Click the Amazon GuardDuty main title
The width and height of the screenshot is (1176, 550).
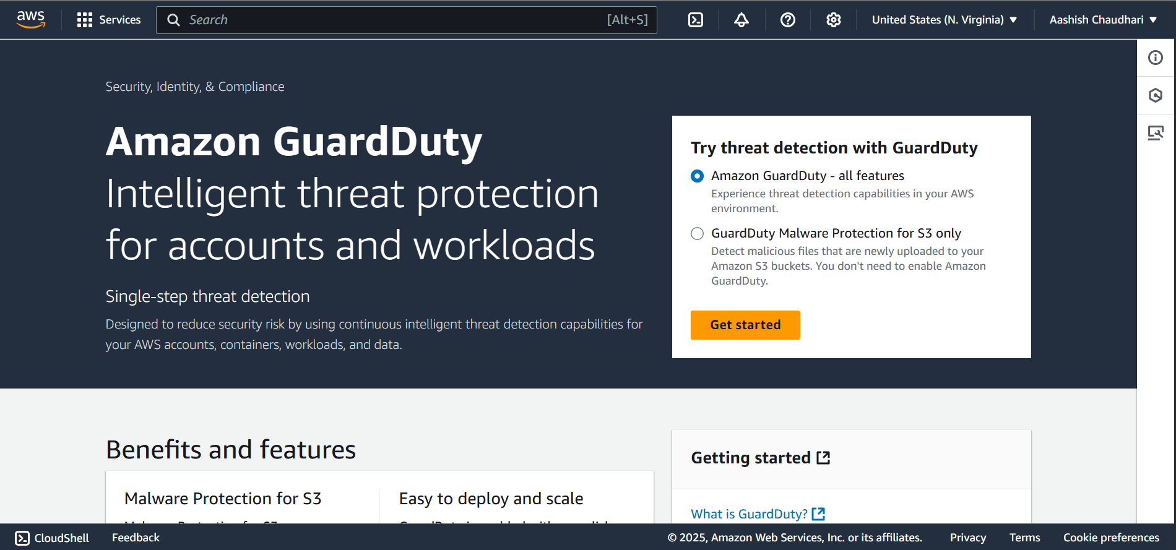click(x=294, y=142)
